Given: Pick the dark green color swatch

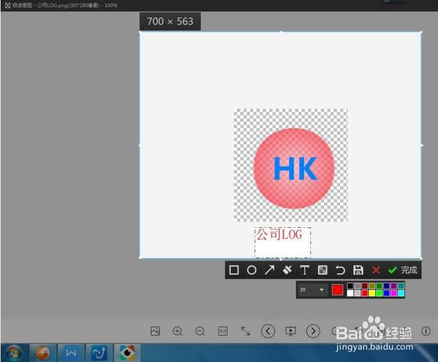Looking at the screenshot, I should click(x=379, y=286).
